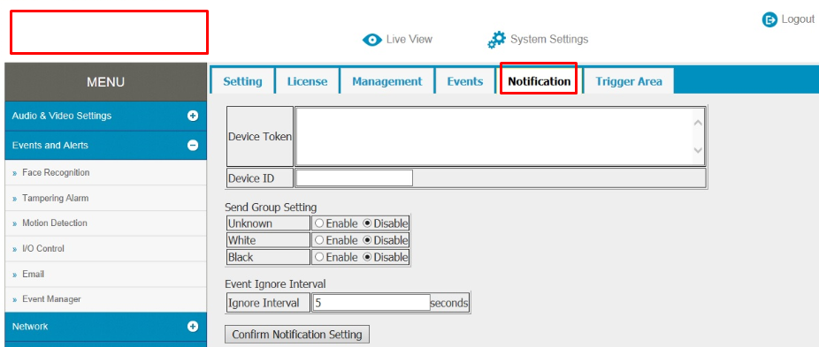Click the Audio & Video Settings header

click(x=105, y=116)
